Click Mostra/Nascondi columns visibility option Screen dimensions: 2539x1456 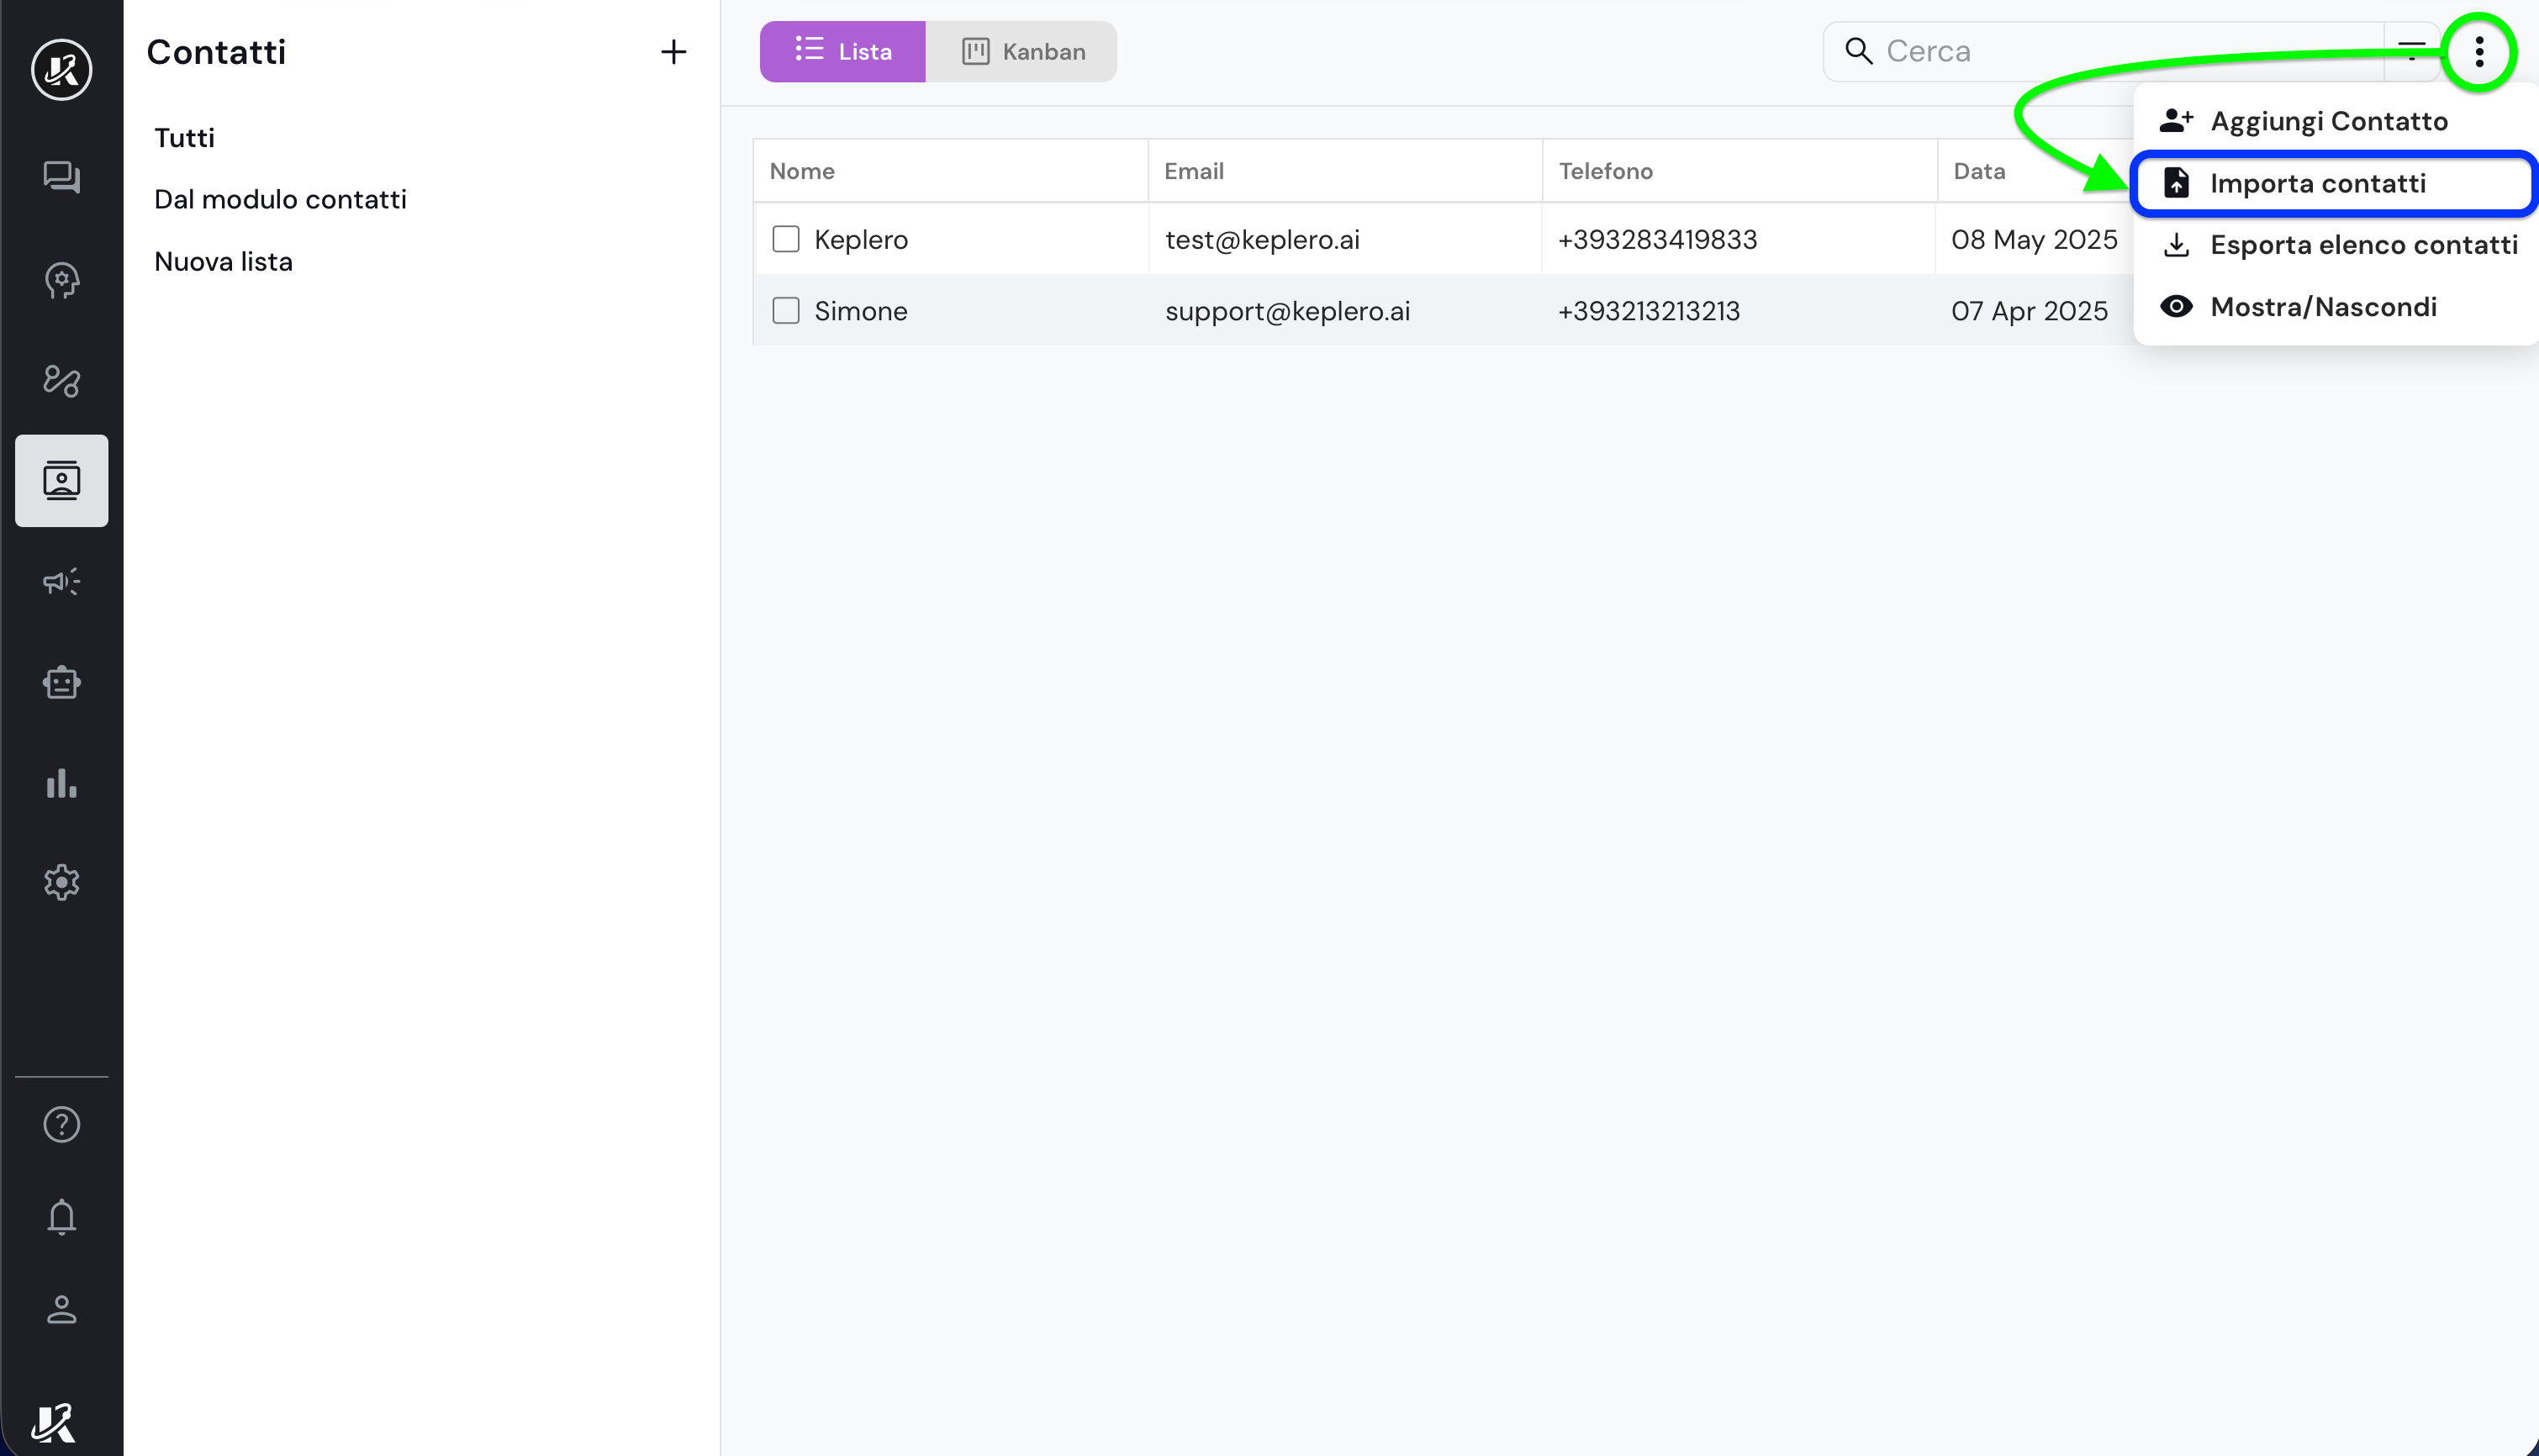pos(2322,307)
